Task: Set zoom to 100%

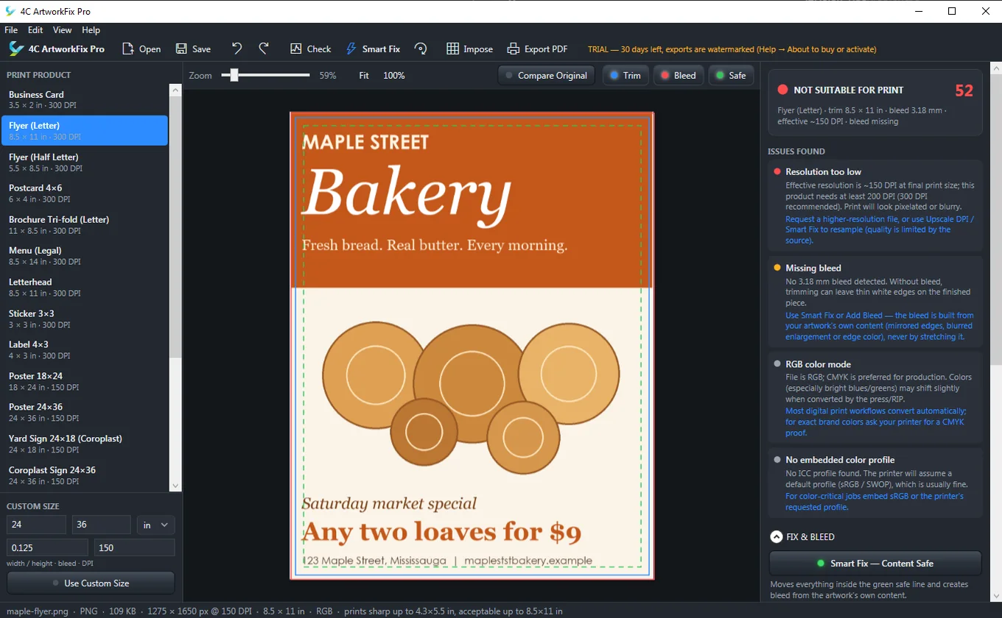Action: tap(394, 75)
